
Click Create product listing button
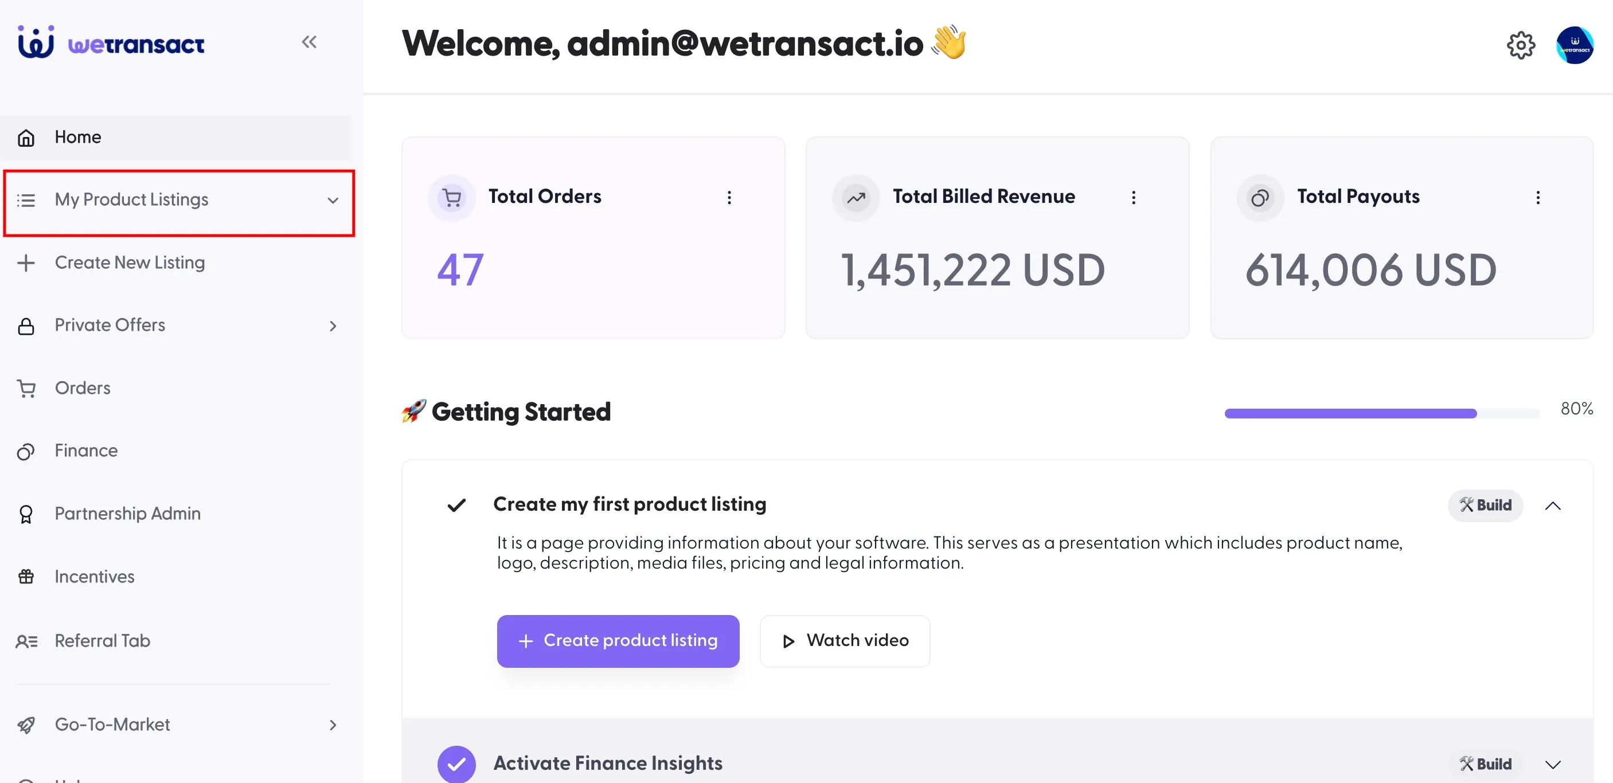(x=618, y=641)
